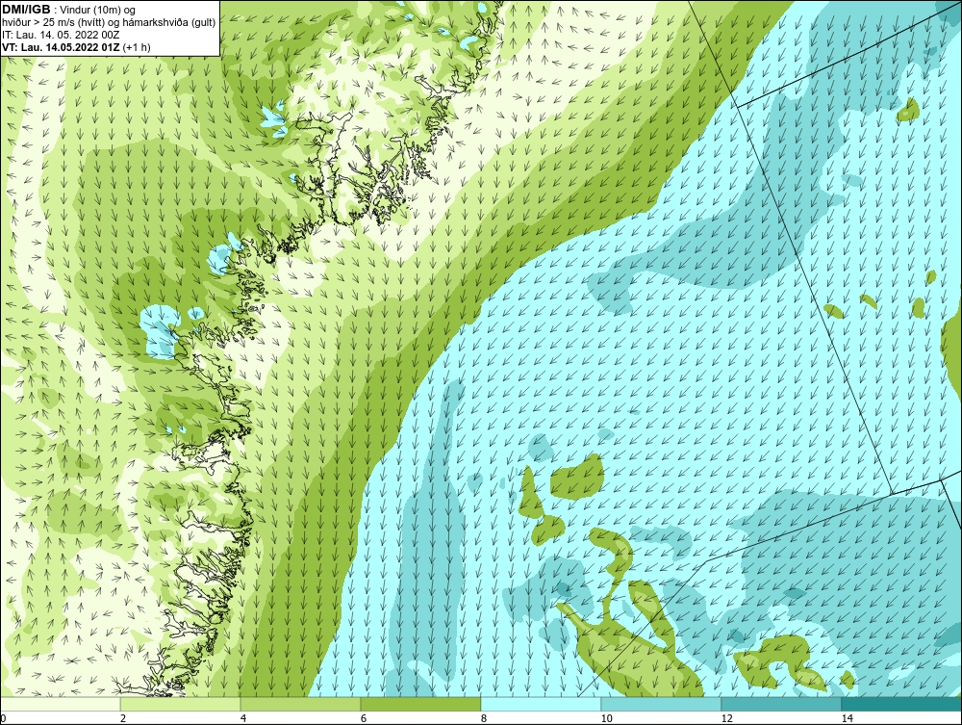Screen dimensions: 962x725
Task: Click the legend value label 12
Action: (x=727, y=718)
